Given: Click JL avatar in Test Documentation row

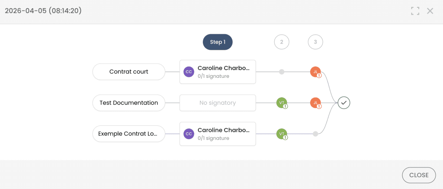Looking at the screenshot, I should [315, 103].
